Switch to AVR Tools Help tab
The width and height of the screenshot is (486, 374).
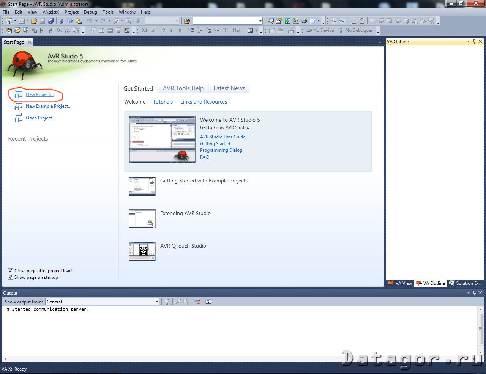[x=183, y=88]
